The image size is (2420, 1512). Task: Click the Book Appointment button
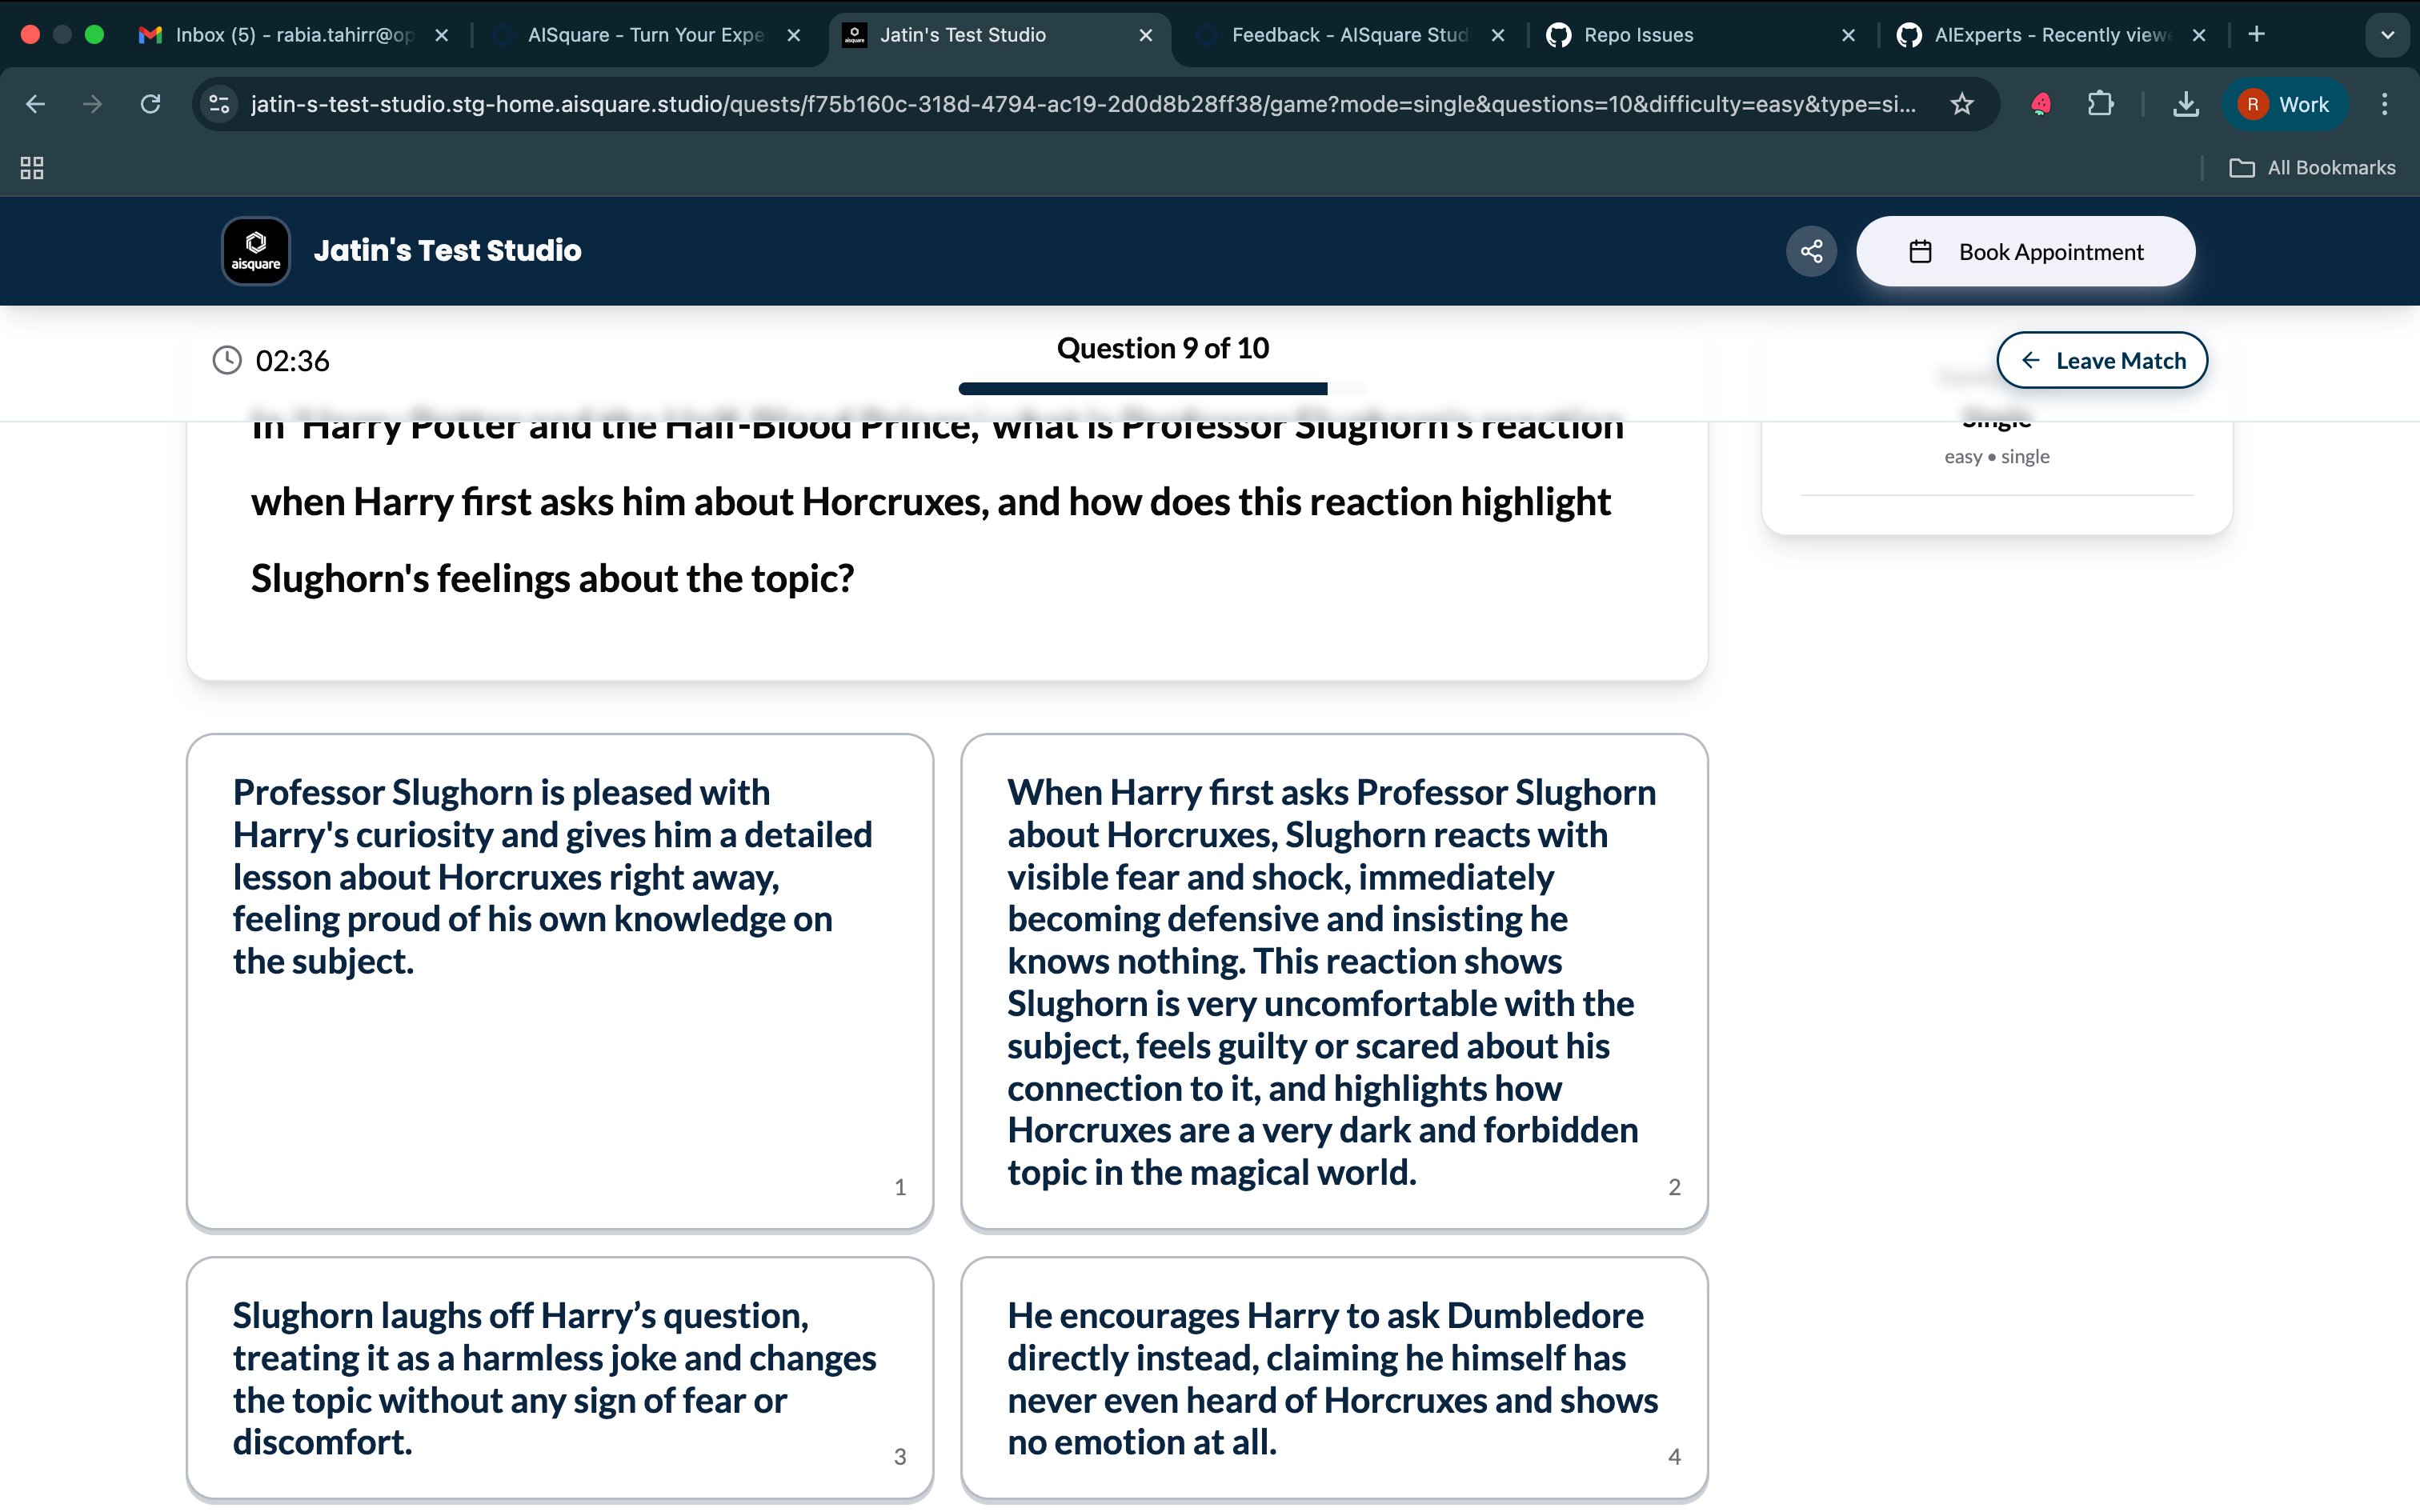[x=2025, y=252]
